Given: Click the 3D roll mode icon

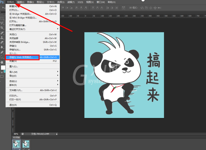Looking at the screenshot, I should [x=146, y=8].
